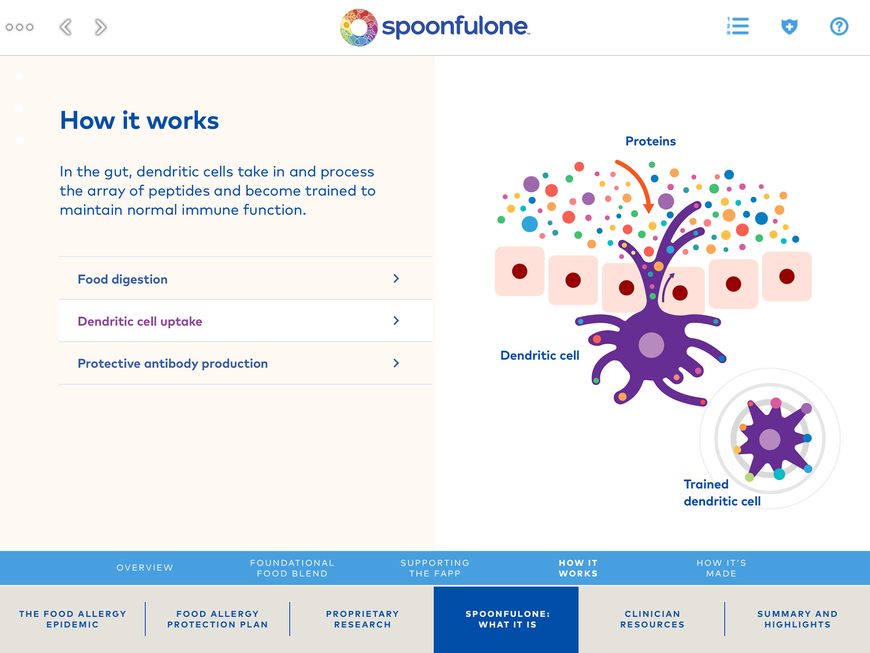Open the help question mark icon
870x653 pixels.
point(839,26)
